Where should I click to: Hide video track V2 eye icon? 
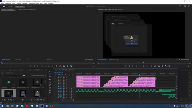pyautogui.click(x=67, y=85)
